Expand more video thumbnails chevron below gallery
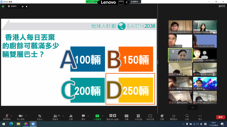227x127 pixels. 193,107
